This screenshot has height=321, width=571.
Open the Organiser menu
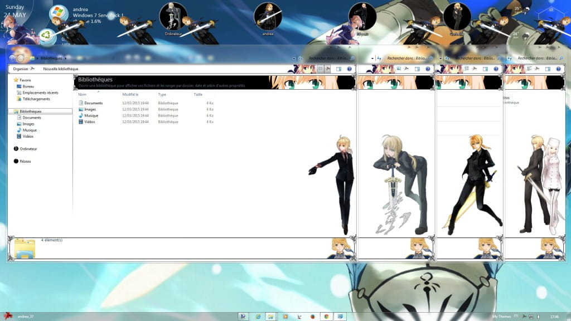(x=20, y=69)
